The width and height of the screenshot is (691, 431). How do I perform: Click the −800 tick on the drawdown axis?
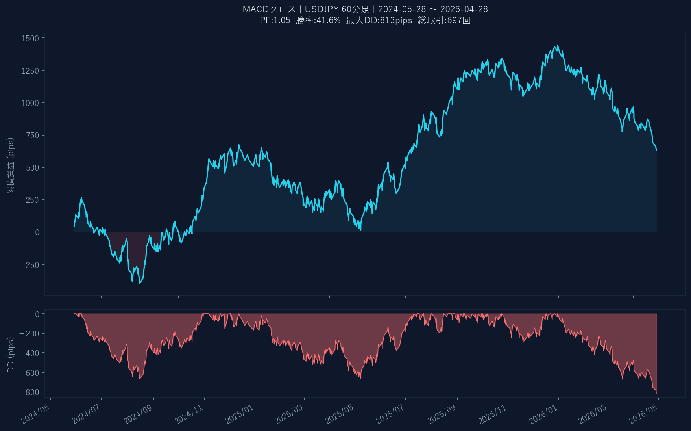pos(29,392)
